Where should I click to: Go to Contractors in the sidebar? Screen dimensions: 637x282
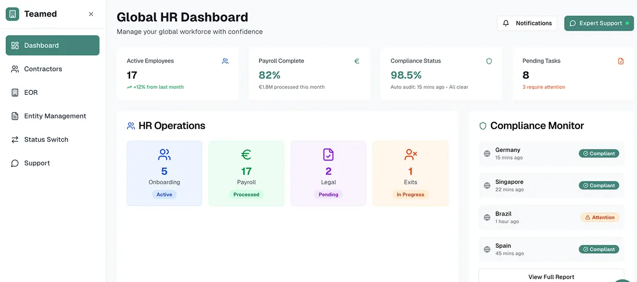52,69
